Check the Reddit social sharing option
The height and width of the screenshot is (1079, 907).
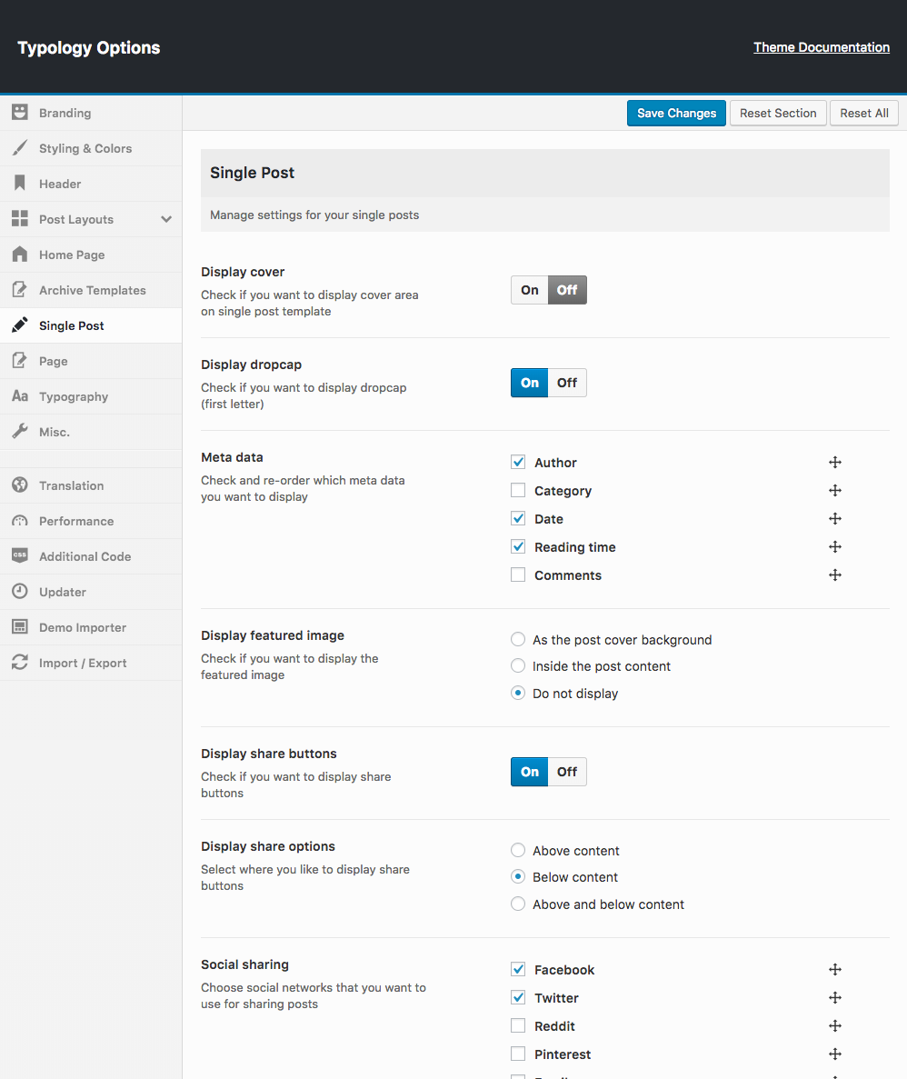518,1026
